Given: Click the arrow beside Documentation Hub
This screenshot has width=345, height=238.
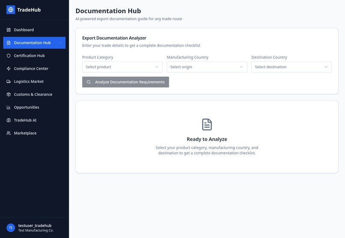Looking at the screenshot, I should 60,43.
